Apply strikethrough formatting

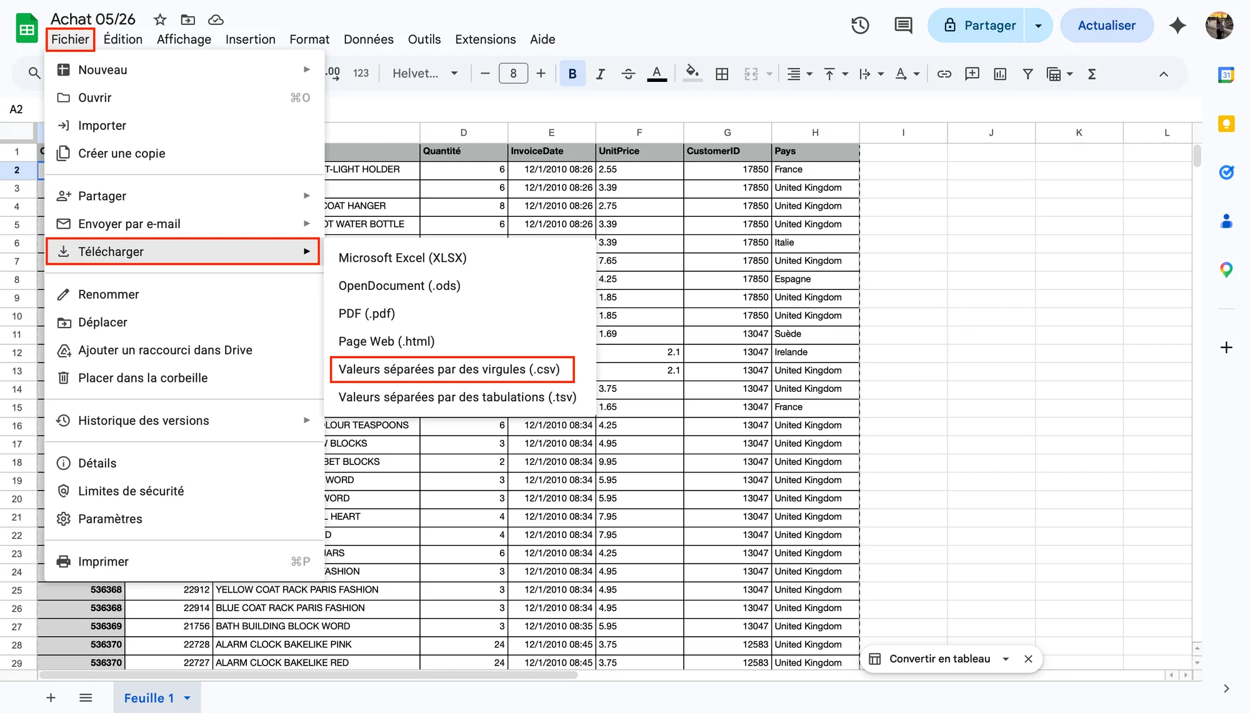(628, 74)
